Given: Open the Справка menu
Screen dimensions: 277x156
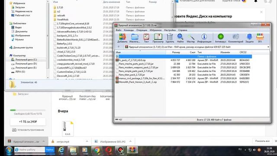Looking at the screenshot, I should pyautogui.click(x=183, y=30).
